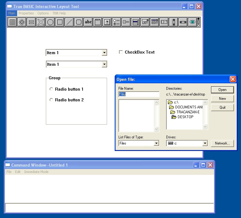The width and height of the screenshot is (241, 218).
Task: Choose the rectangle shape tool
Action: point(60,22)
